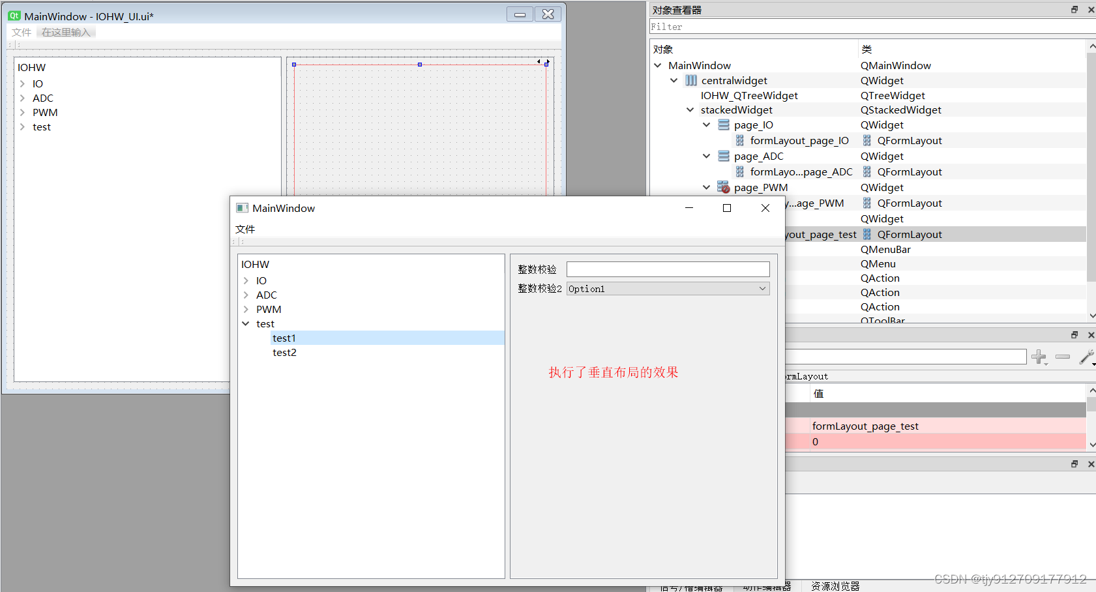This screenshot has height=592, width=1096.
Task: Open the 整数校验2 combo box showing Option1
Action: click(668, 288)
